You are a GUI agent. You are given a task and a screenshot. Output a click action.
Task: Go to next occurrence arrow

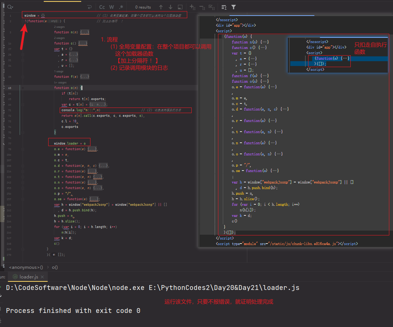(171, 7)
